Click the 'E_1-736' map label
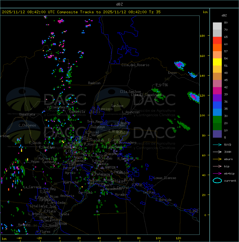 [x=162, y=85]
